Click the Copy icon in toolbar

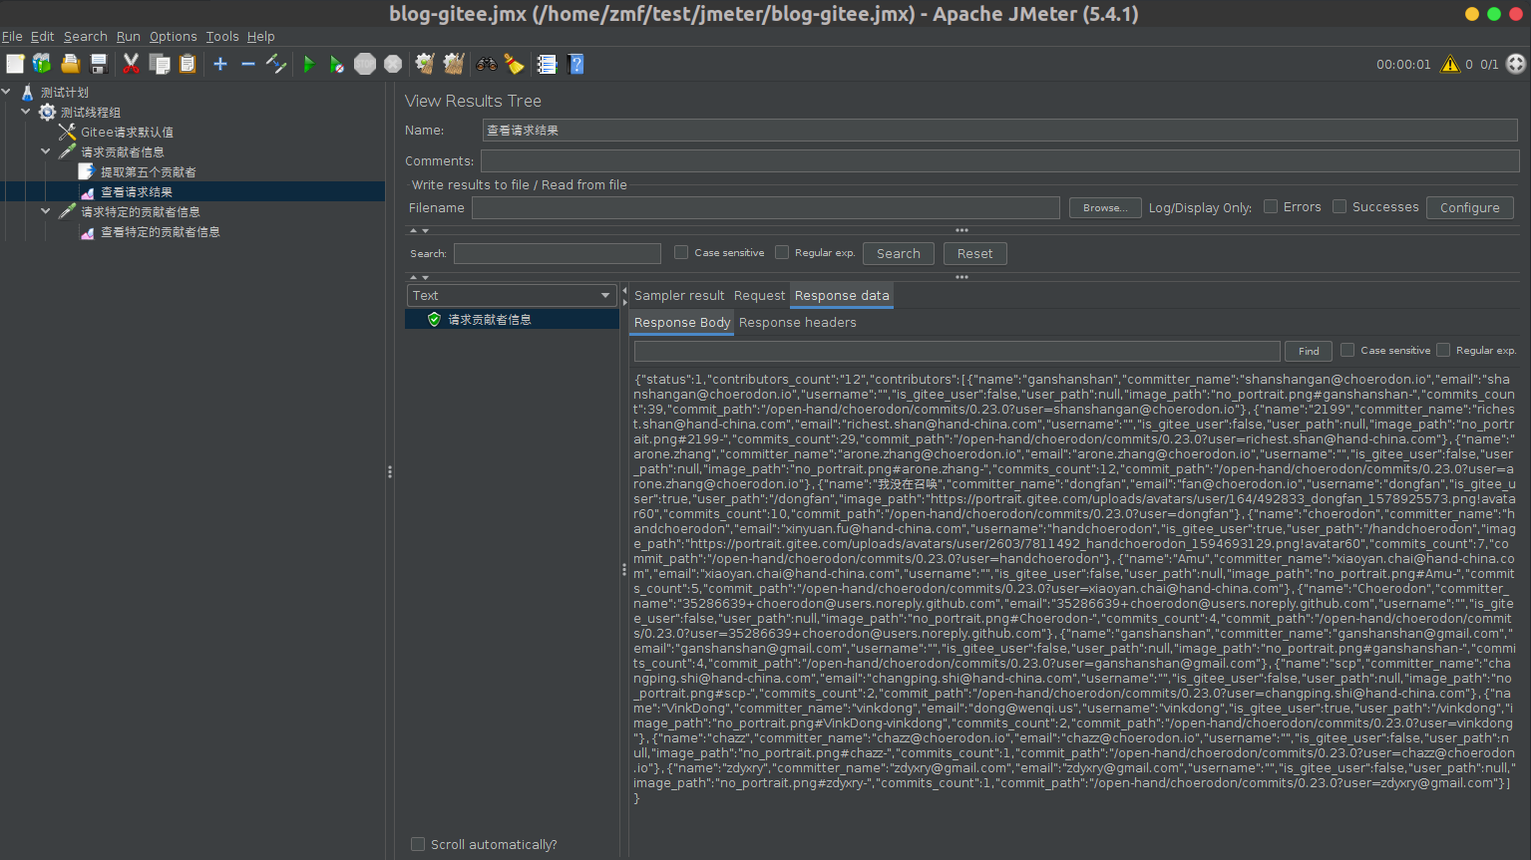[160, 64]
